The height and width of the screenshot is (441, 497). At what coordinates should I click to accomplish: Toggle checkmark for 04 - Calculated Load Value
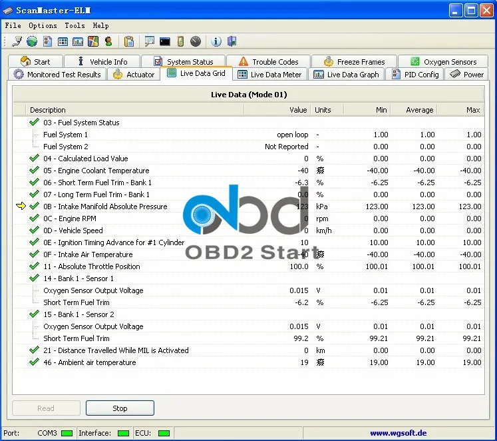(34, 158)
